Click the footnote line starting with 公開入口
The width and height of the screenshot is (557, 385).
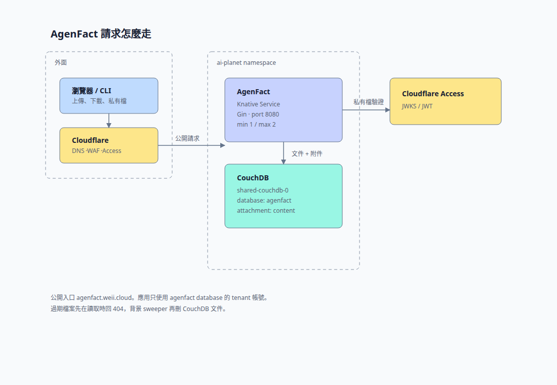coord(159,297)
